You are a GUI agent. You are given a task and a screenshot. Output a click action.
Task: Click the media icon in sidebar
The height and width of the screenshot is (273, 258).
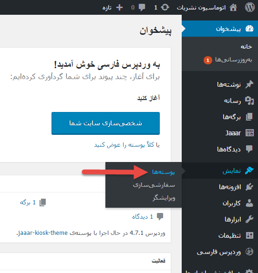[x=249, y=101]
